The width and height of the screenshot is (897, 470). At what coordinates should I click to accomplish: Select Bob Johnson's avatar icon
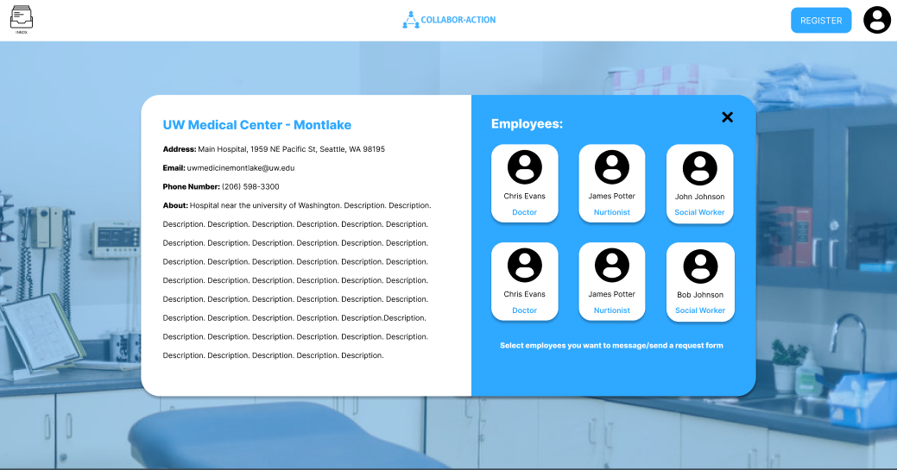point(700,266)
